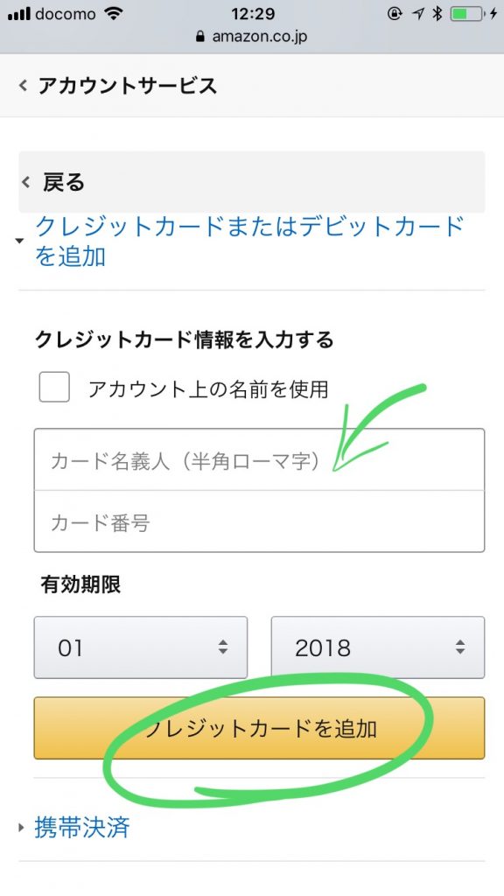Focus the カード名義人 input field
Viewport: 504px width, 896px height.
pos(259,459)
